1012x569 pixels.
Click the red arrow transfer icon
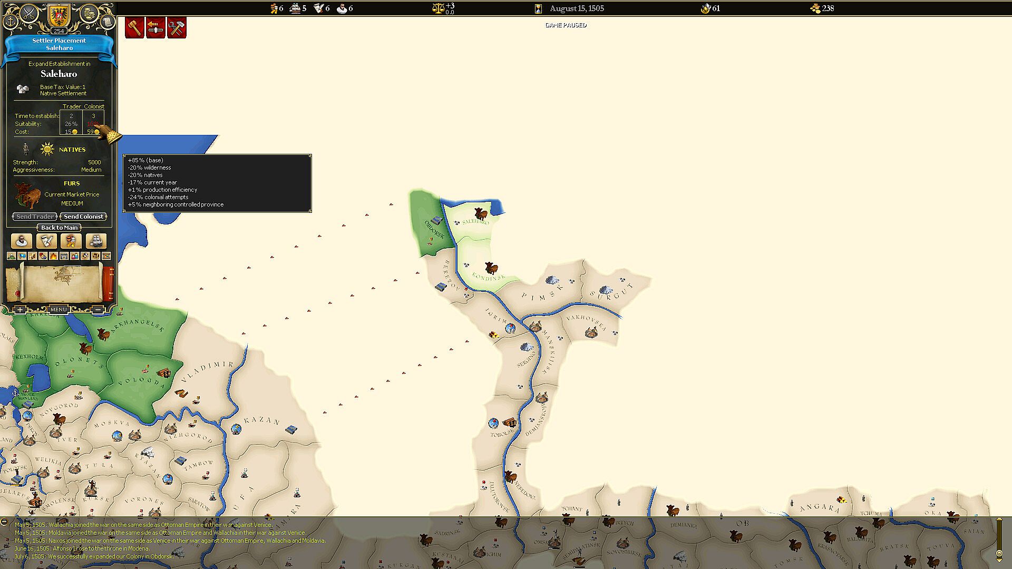pyautogui.click(x=155, y=27)
